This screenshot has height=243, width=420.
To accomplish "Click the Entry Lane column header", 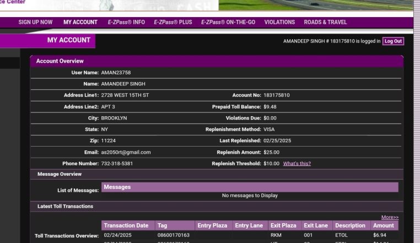I will [250, 225].
